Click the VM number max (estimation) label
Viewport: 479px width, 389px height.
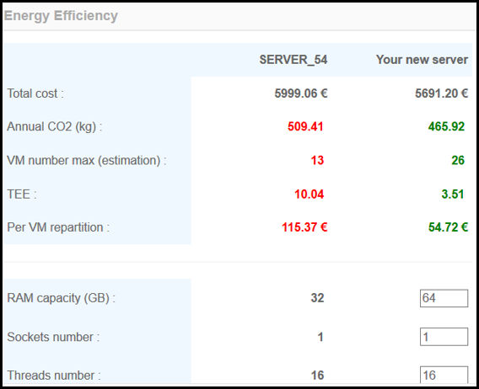tap(87, 161)
